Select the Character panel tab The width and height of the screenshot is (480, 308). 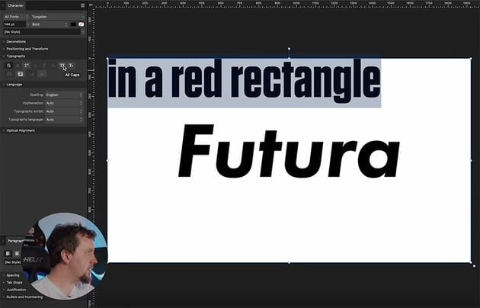pos(15,5)
